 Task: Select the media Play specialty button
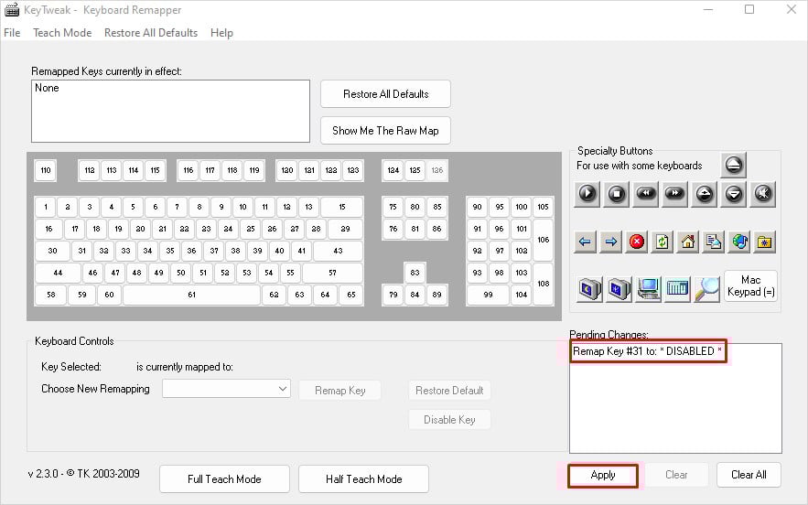point(587,194)
